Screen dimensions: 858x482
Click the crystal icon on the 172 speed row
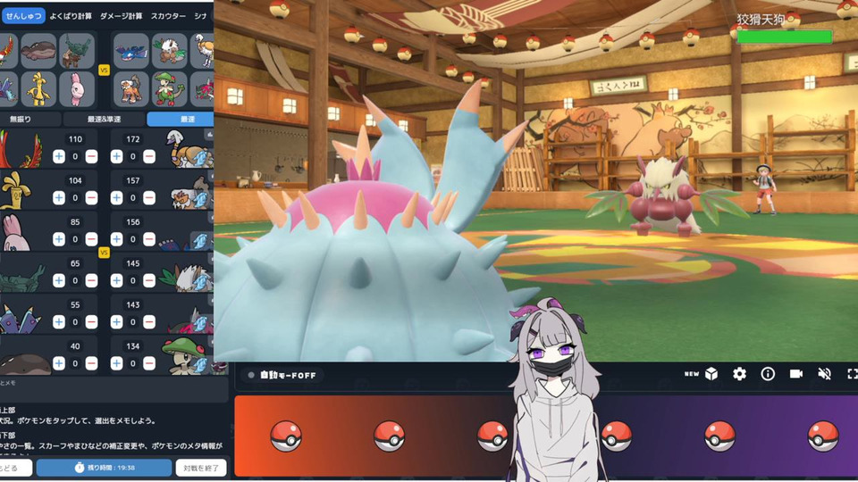click(x=200, y=159)
